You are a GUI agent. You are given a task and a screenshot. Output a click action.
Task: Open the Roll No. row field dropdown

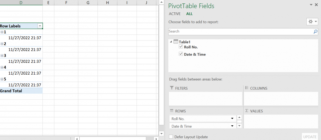point(232,119)
